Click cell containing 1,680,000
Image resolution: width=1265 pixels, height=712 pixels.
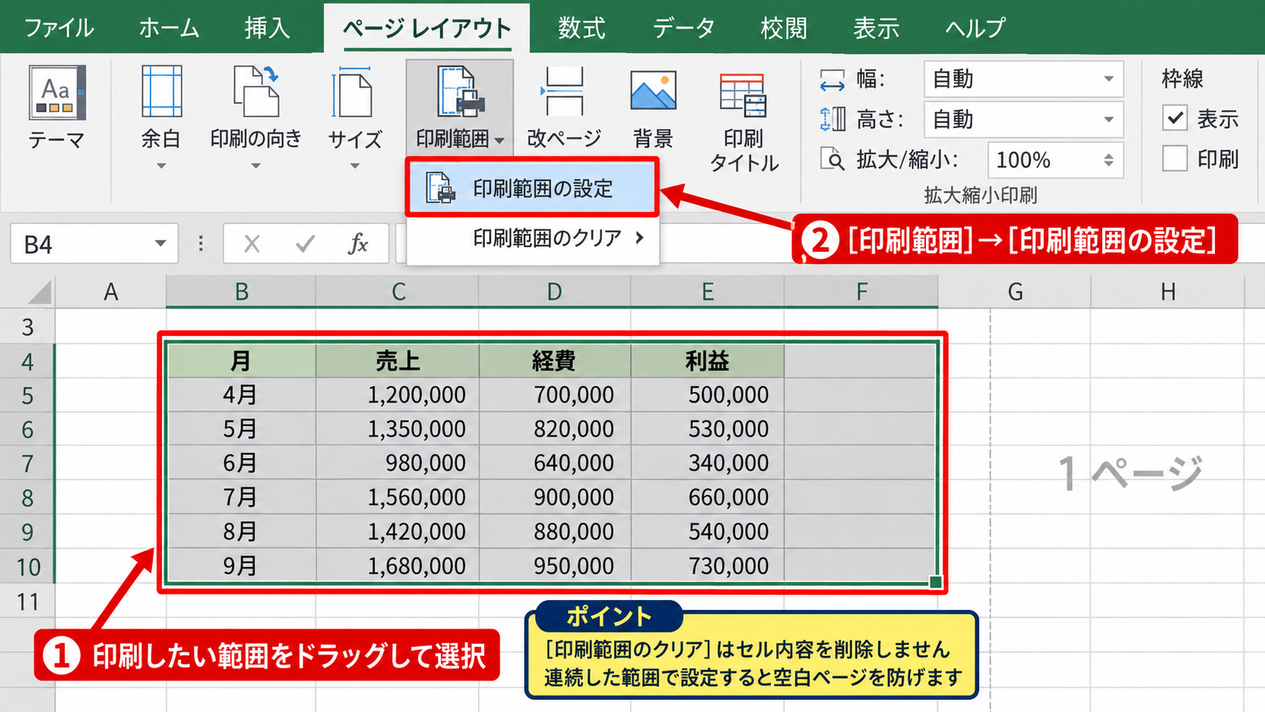point(398,566)
